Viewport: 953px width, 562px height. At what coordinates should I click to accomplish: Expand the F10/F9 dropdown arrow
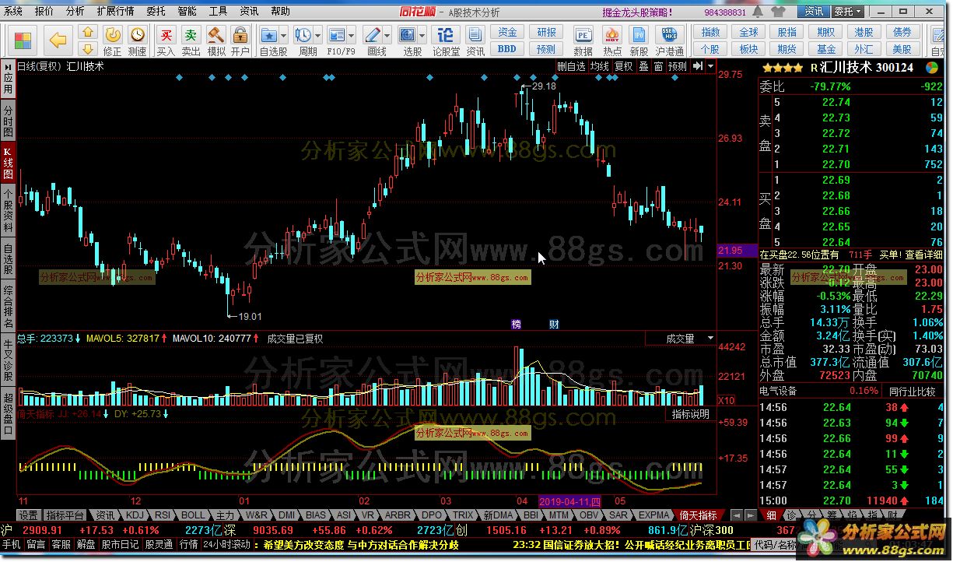point(352,36)
